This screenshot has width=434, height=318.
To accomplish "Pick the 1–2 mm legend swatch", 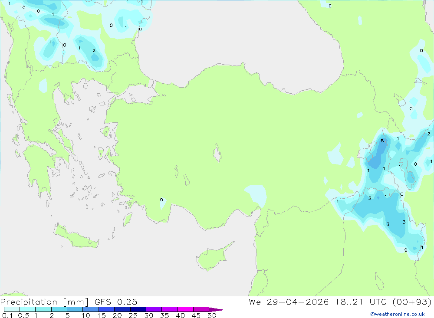I will [43, 309].
